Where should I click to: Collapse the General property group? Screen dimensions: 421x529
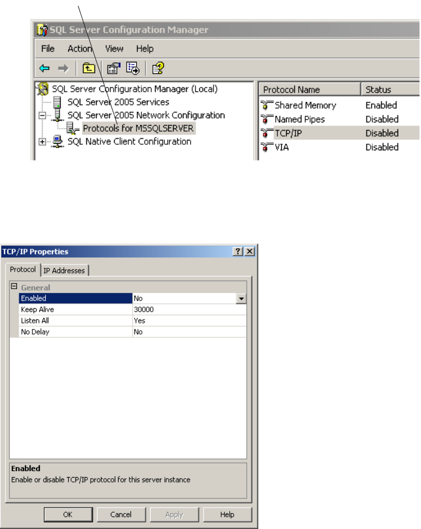point(14,286)
